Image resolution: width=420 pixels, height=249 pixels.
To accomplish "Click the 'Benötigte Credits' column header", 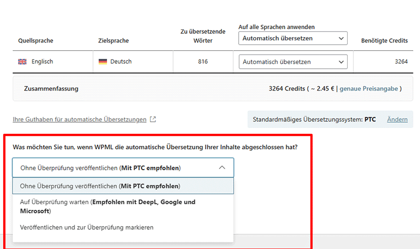I will [384, 40].
